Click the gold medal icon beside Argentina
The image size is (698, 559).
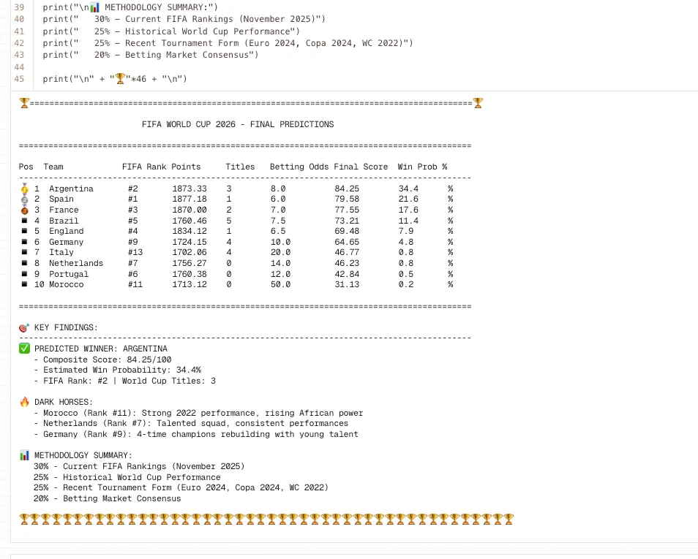(x=25, y=189)
